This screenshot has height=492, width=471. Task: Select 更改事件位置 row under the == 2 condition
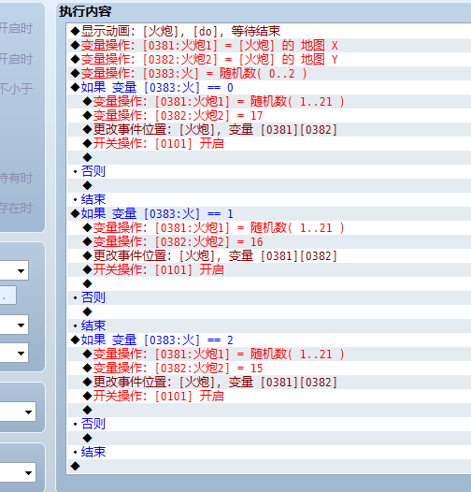(x=269, y=383)
